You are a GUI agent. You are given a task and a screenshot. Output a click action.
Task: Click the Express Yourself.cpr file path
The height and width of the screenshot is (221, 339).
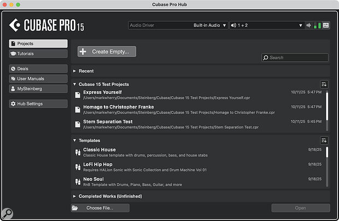coord(167,98)
